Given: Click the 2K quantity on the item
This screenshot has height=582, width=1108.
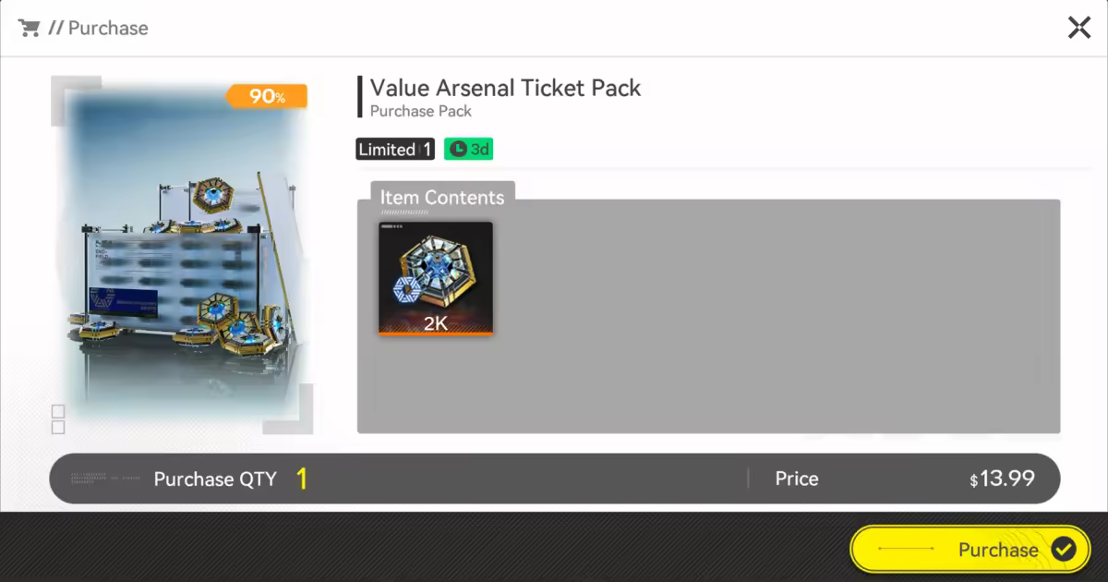Looking at the screenshot, I should click(436, 323).
